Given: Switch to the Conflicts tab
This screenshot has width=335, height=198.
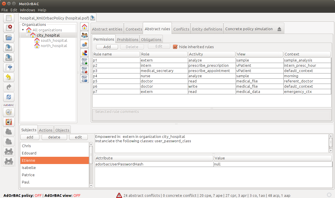Looking at the screenshot, I should 181,29.
